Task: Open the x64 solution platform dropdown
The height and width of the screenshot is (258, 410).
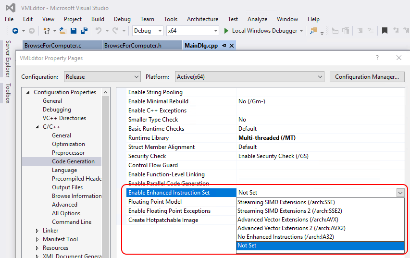Action: coord(192,31)
